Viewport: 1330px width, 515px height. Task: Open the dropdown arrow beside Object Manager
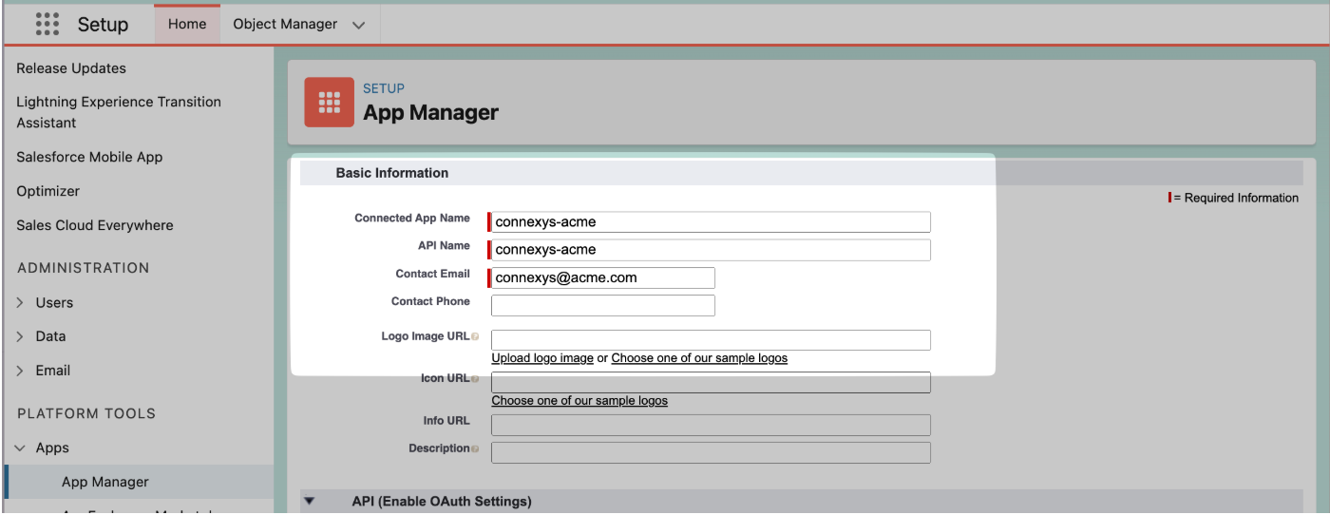[x=358, y=26]
